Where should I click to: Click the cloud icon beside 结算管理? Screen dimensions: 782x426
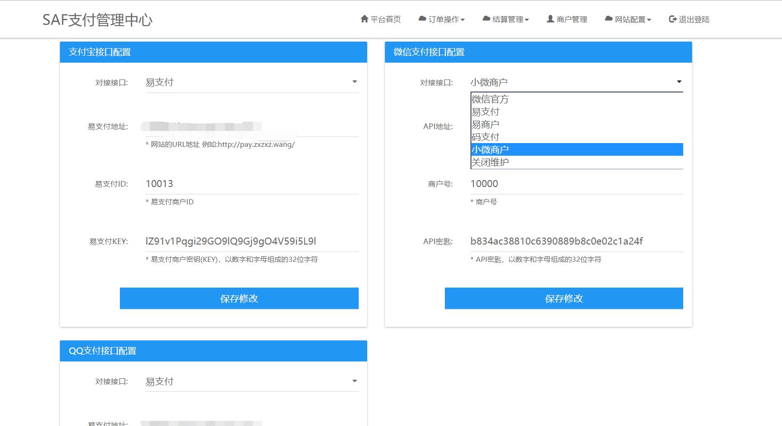[487, 19]
